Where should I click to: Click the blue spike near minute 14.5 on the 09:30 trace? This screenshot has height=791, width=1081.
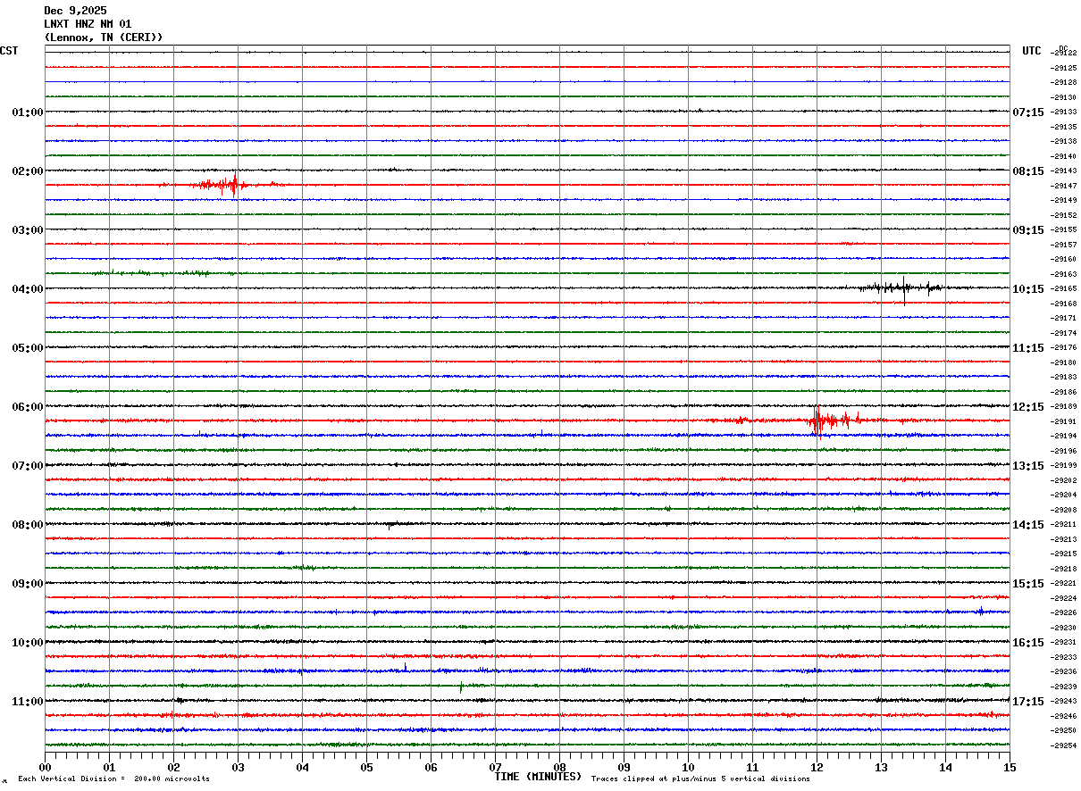pos(980,612)
